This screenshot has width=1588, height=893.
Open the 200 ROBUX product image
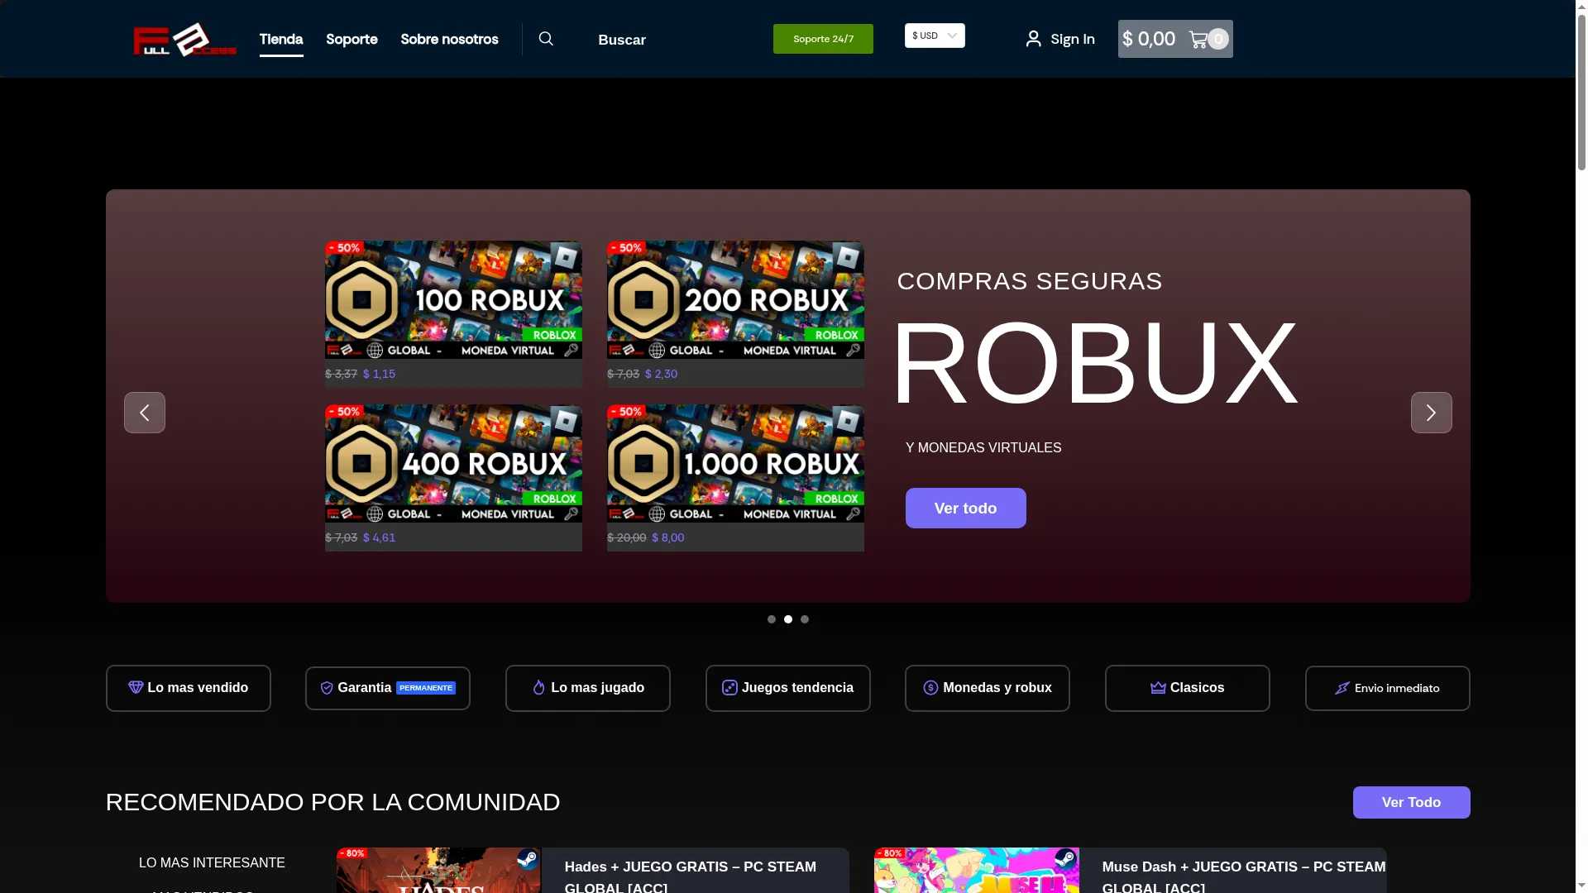pyautogui.click(x=735, y=299)
